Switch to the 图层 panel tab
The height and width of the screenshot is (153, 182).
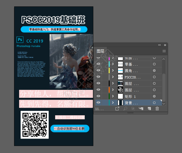pos(100,51)
